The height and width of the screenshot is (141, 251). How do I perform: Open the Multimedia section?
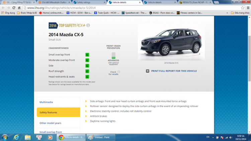[x=59, y=102]
